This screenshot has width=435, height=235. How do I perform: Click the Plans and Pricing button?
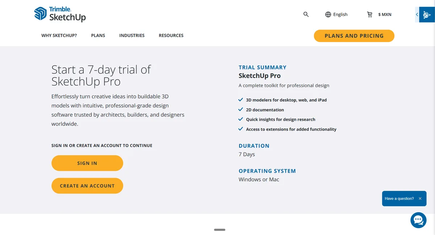pyautogui.click(x=354, y=36)
